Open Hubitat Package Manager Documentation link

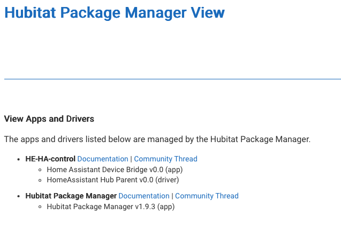[144, 196]
